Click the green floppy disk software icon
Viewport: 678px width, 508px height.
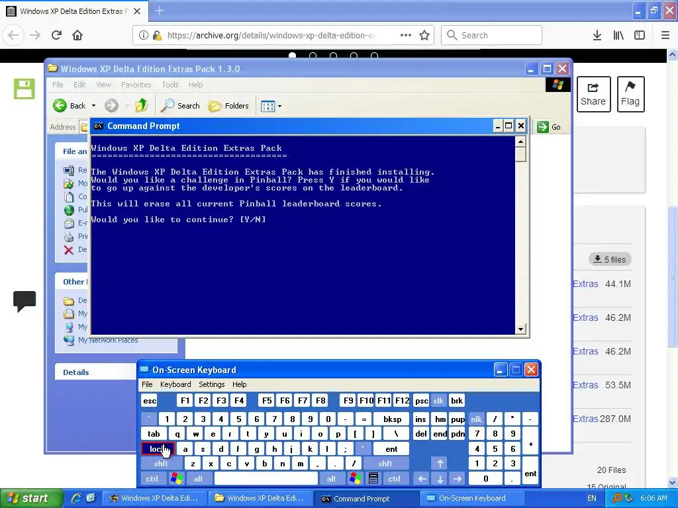24,89
